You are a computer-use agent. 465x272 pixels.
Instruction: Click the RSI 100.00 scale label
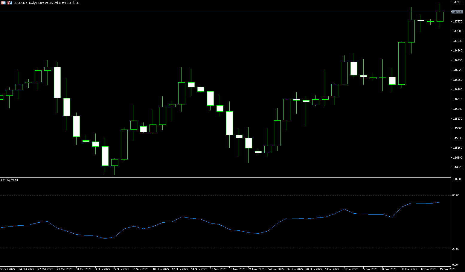[x=456, y=179]
